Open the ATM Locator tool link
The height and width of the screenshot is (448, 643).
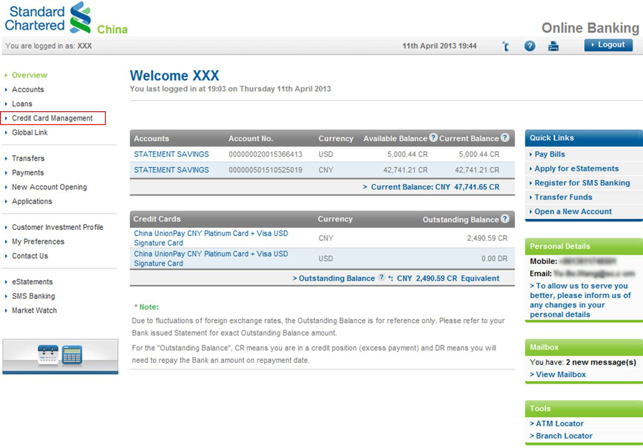pos(556,423)
